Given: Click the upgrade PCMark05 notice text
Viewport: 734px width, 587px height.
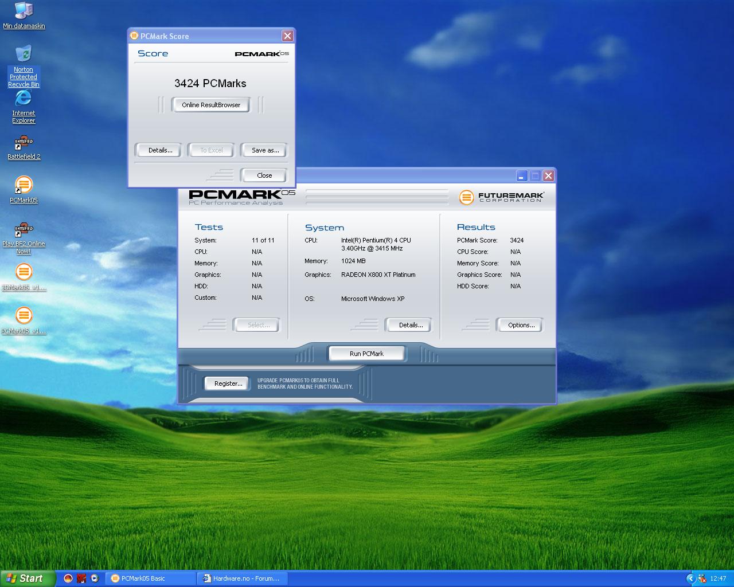Looking at the screenshot, I should click(x=305, y=383).
